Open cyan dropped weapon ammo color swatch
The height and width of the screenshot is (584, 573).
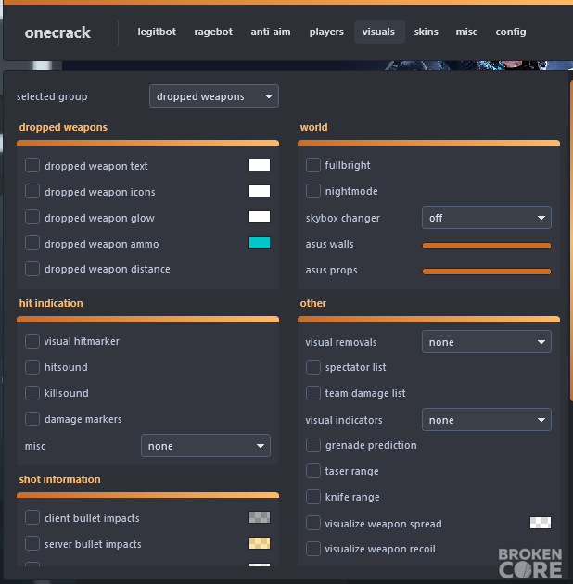(260, 243)
